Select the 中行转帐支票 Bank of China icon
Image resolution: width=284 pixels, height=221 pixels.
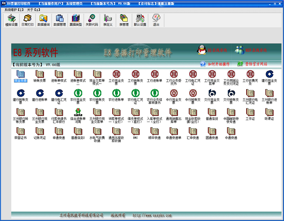click(193, 97)
